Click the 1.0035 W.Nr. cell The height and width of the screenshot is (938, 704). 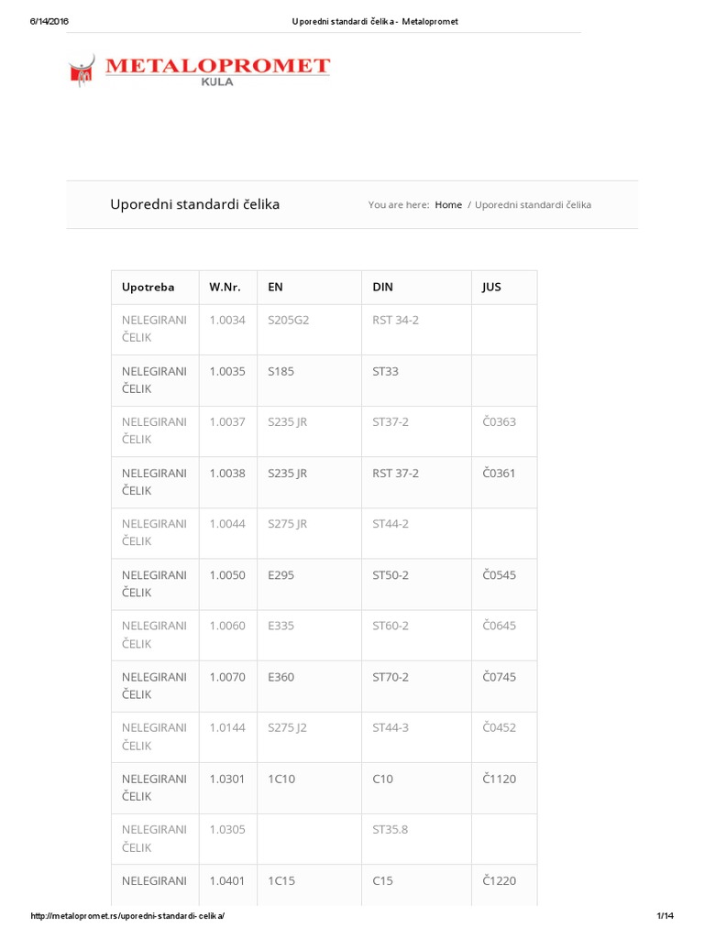tap(226, 372)
